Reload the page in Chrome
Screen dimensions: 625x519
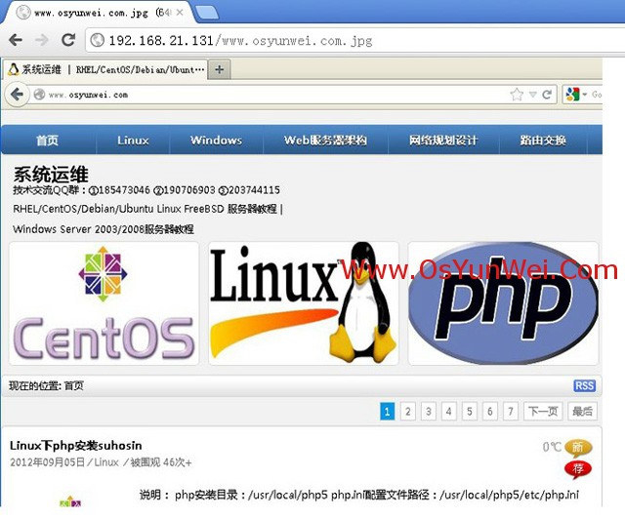tap(68, 39)
